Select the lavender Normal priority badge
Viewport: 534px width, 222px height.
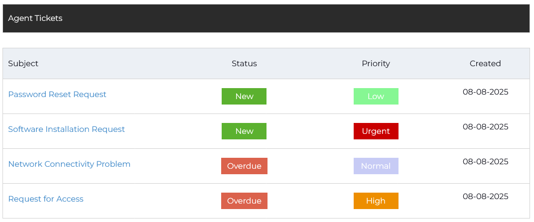click(376, 166)
